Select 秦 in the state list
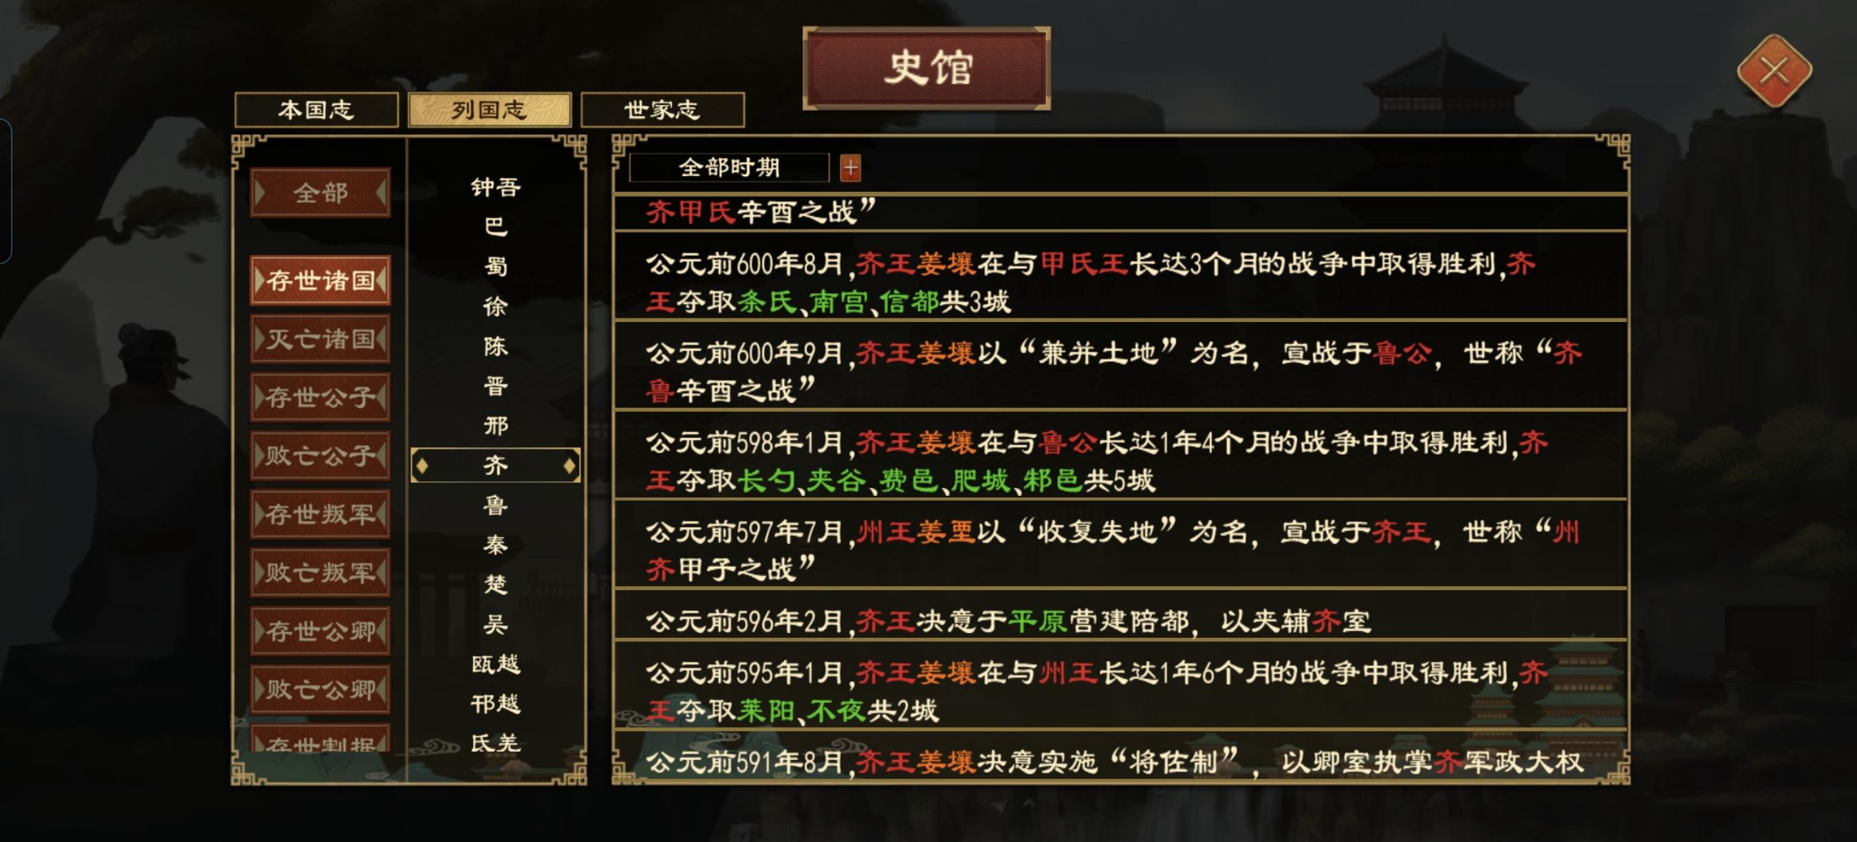This screenshot has height=842, width=1857. [x=495, y=544]
